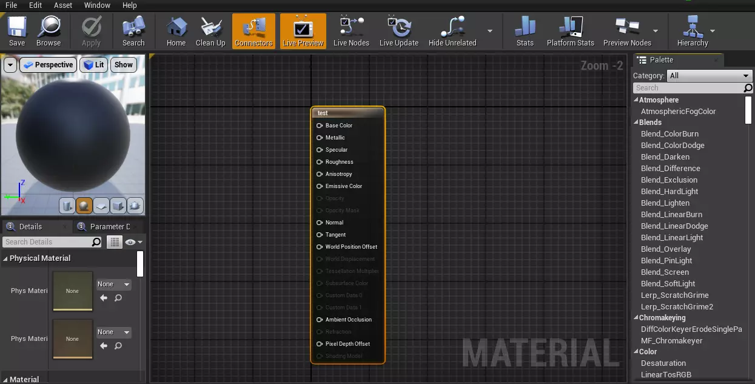Open the Stats panel from toolbar
This screenshot has width=755, height=384.
tap(525, 31)
